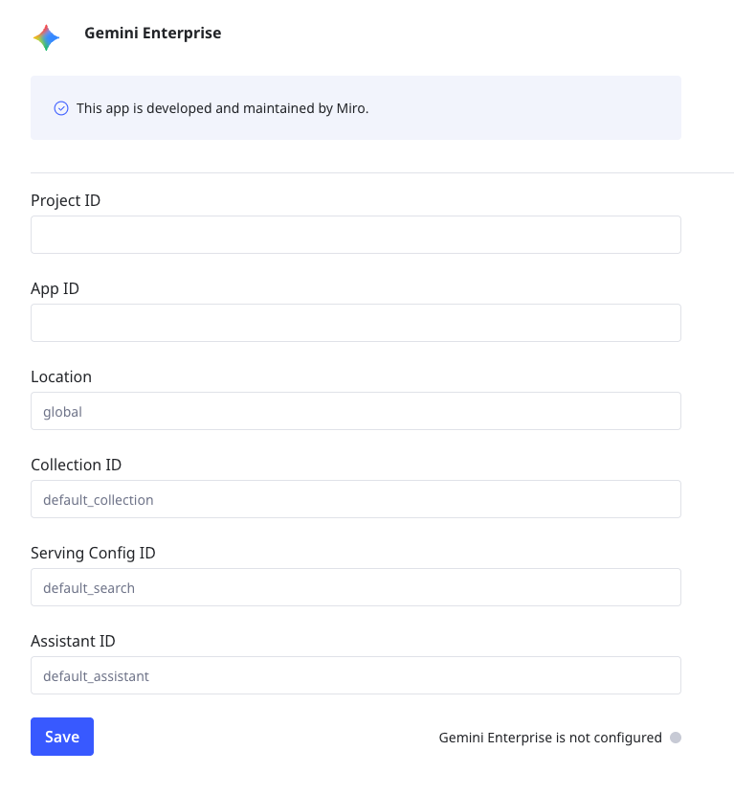
Task: Click the Collection ID field
Action: coord(356,499)
